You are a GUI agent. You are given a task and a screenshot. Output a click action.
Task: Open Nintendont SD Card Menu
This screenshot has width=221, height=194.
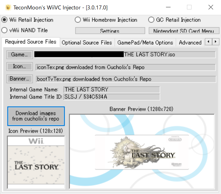pos(184,31)
